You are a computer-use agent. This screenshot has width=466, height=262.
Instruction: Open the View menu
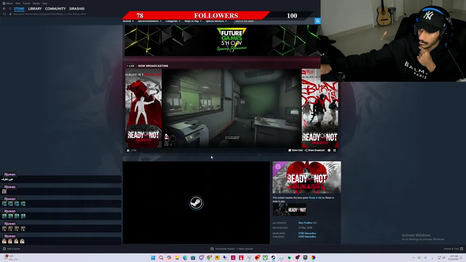pos(17,3)
